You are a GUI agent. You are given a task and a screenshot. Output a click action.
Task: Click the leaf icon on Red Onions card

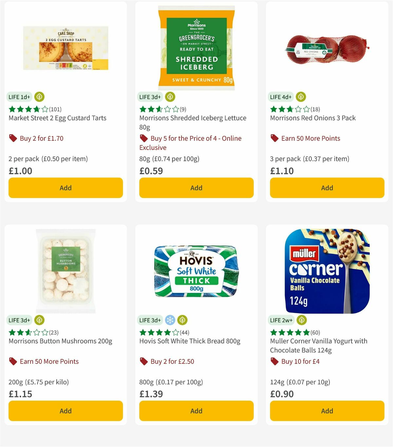click(x=301, y=97)
